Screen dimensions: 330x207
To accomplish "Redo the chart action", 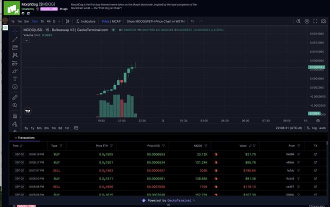I will point(201,21).
